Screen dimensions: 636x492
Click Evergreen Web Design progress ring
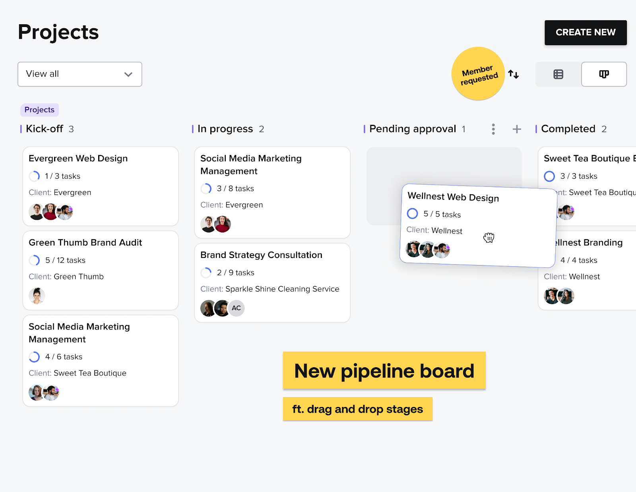pyautogui.click(x=35, y=176)
